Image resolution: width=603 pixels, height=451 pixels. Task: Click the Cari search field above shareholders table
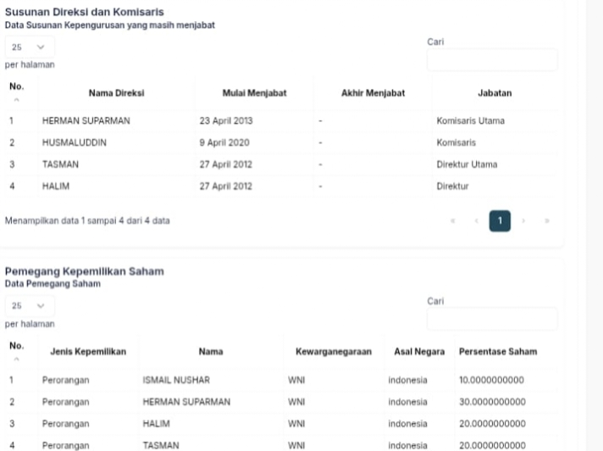point(492,319)
